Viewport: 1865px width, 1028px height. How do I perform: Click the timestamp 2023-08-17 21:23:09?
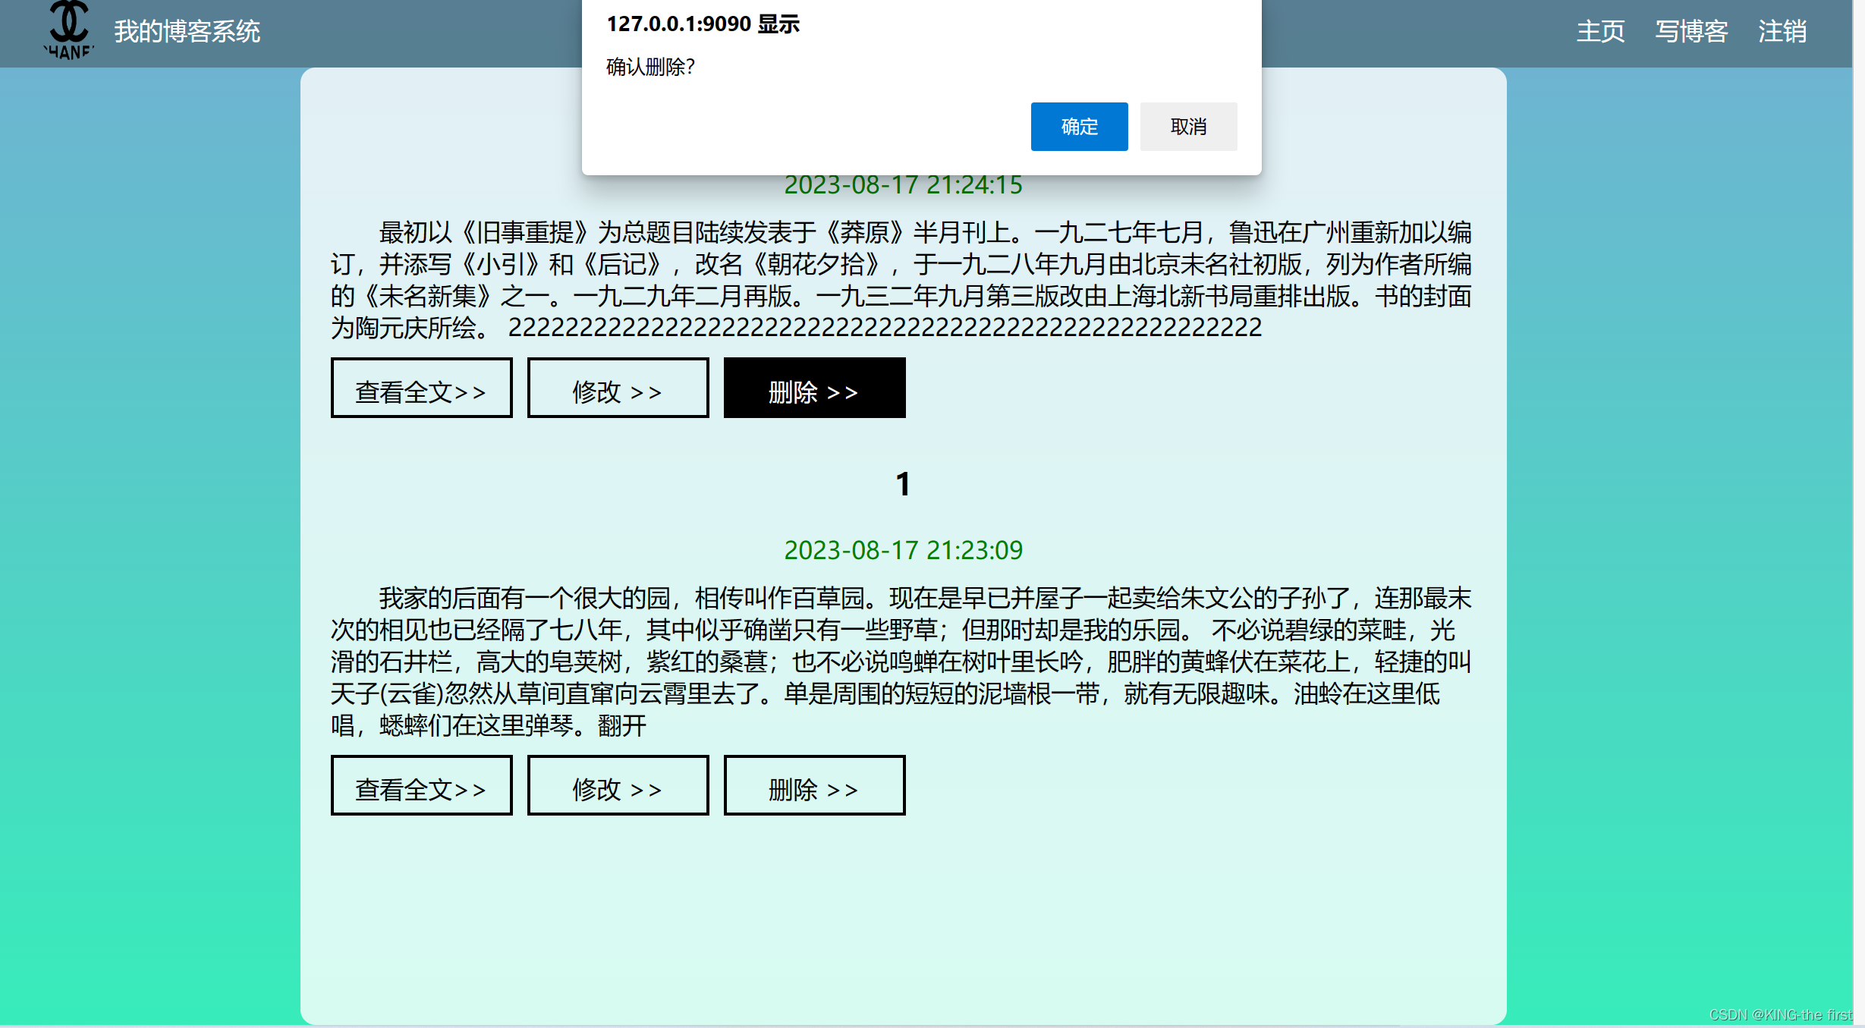902,550
